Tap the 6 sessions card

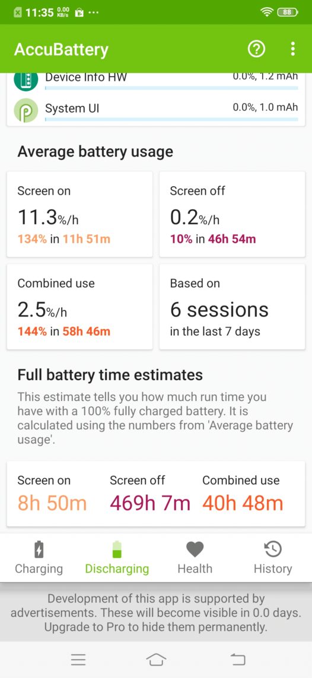coord(232,306)
